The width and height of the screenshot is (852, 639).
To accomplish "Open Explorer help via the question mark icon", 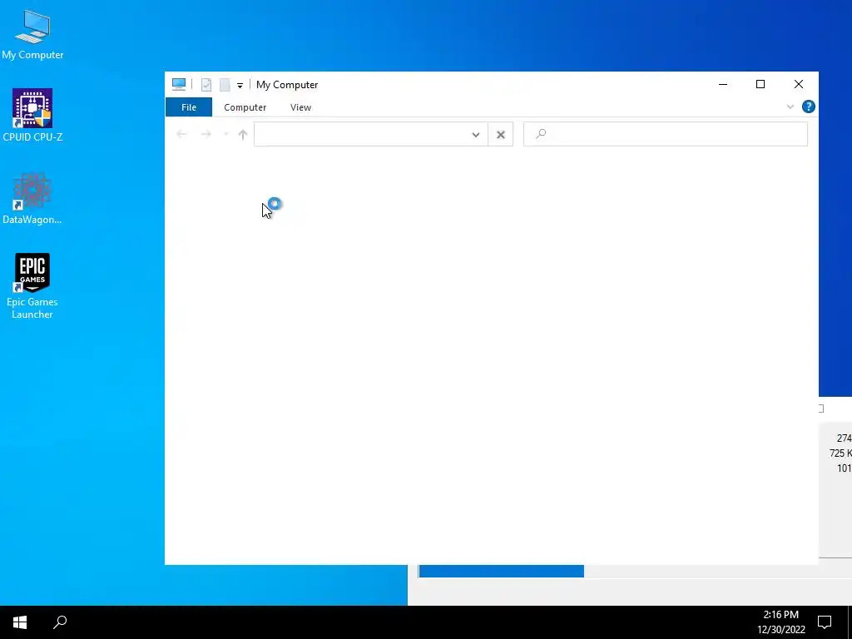I will click(x=809, y=106).
